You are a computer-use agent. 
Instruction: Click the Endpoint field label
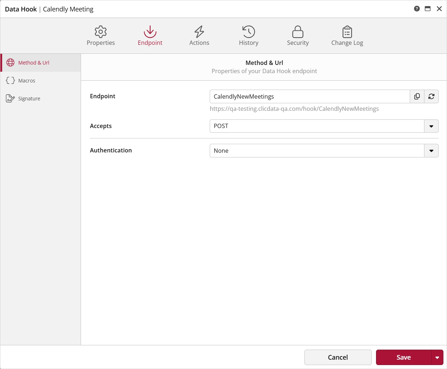103,96
